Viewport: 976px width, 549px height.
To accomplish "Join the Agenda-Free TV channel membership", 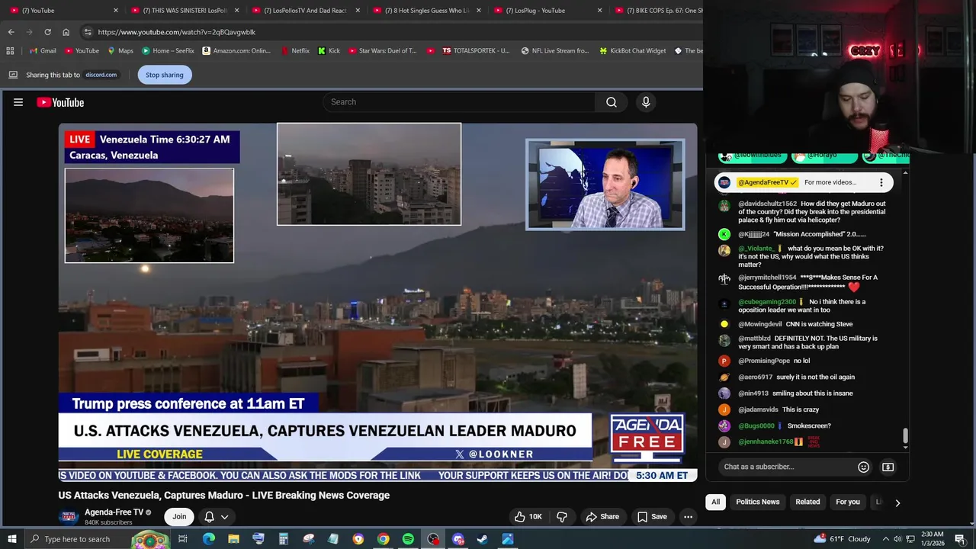I will click(x=179, y=516).
